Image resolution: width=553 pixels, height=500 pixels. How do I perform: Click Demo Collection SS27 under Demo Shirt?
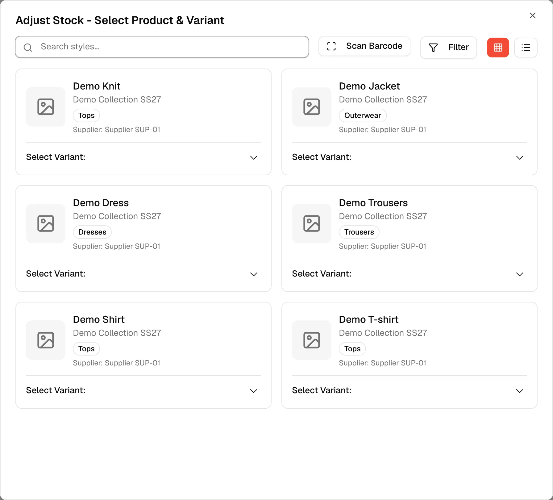click(117, 333)
